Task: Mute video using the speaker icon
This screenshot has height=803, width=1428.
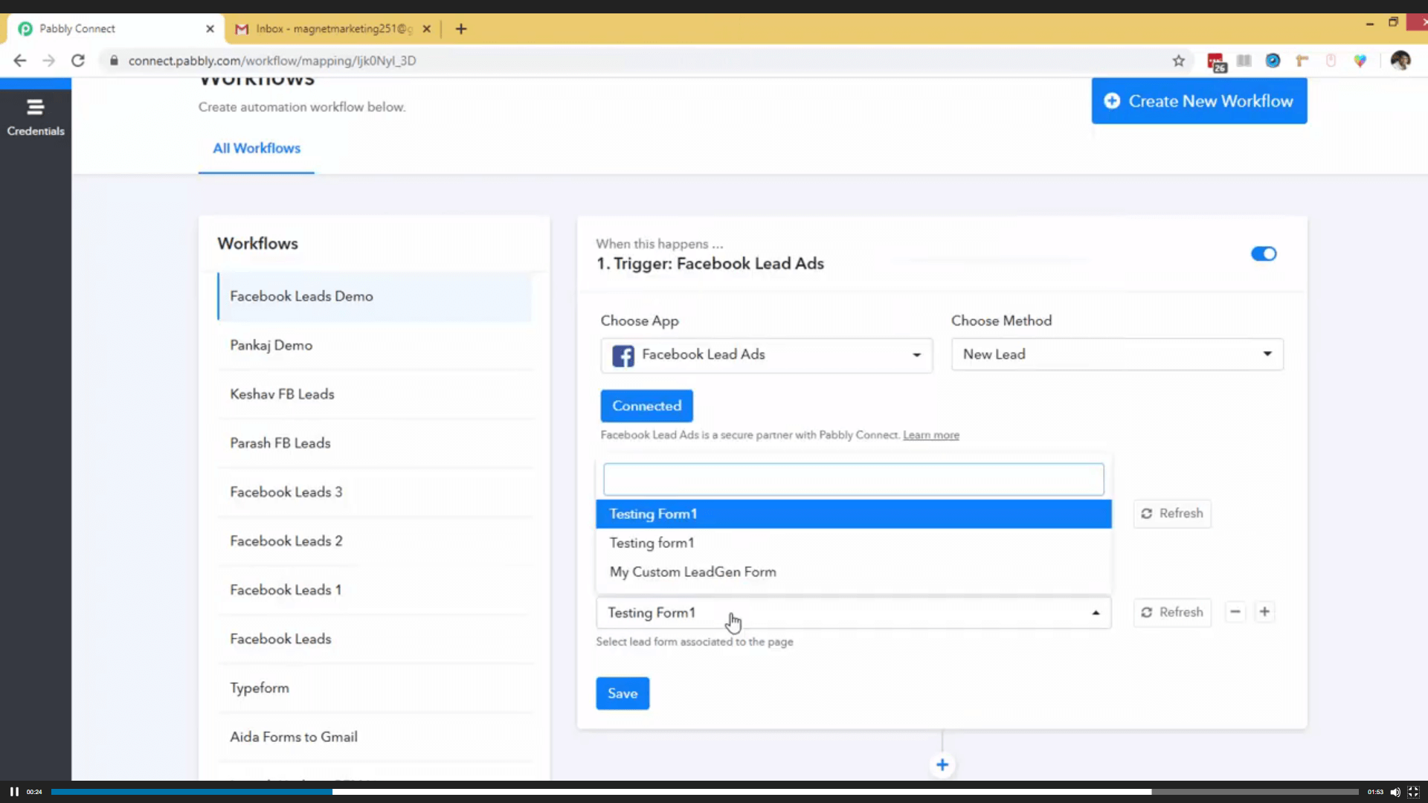Action: coord(1395,792)
